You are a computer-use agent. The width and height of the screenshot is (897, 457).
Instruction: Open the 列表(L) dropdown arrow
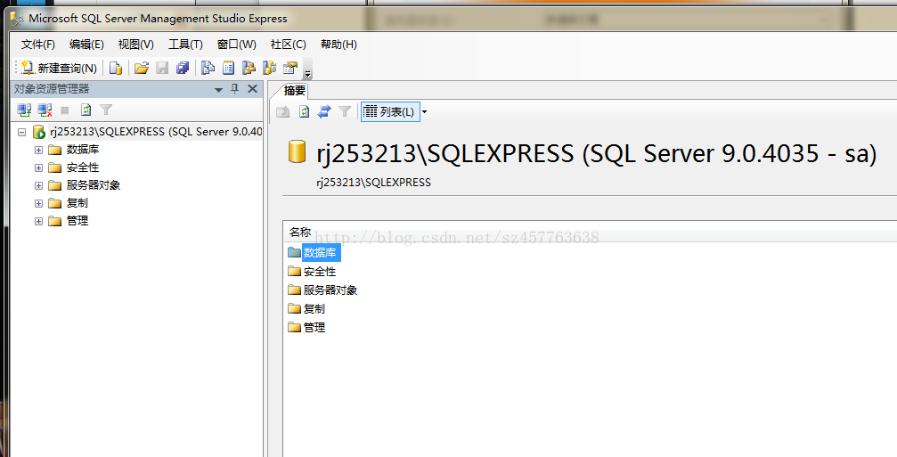click(424, 112)
